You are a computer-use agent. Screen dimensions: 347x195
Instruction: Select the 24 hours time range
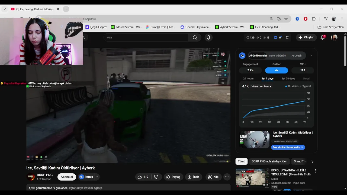[x=248, y=79]
